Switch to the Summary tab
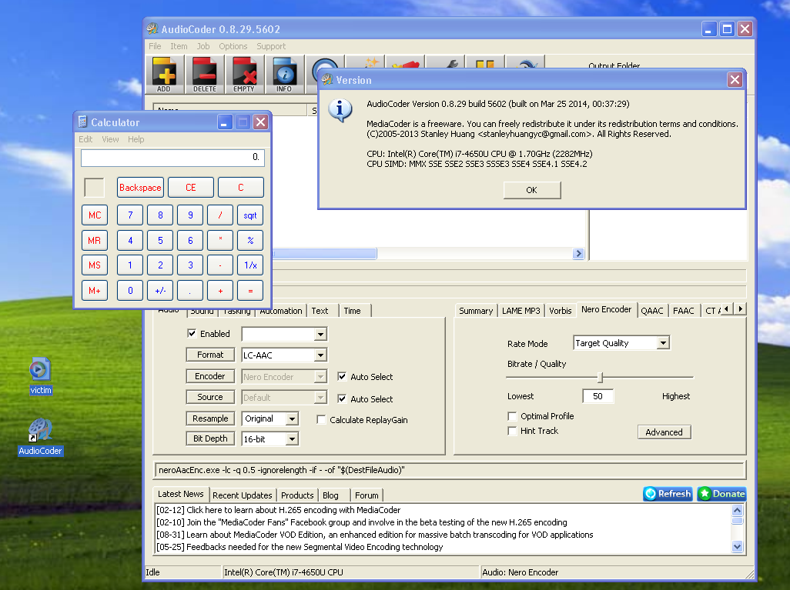This screenshot has height=590, width=790. point(476,311)
